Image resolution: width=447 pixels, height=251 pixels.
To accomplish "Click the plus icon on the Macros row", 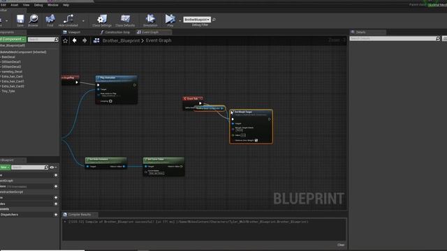I will (x=56, y=197).
